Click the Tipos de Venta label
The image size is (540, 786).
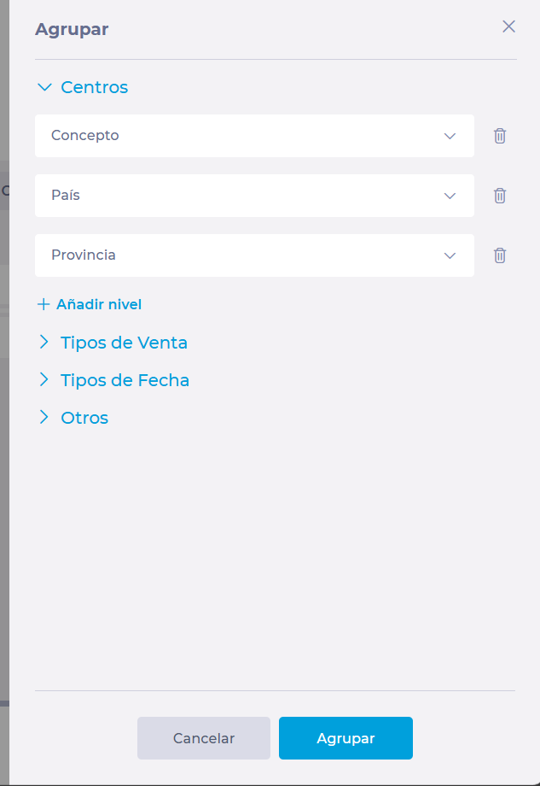coord(124,343)
